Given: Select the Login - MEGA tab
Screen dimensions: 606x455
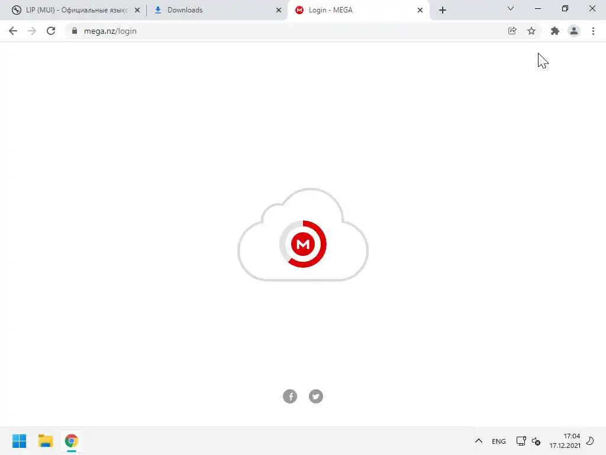Looking at the screenshot, I should (x=357, y=10).
